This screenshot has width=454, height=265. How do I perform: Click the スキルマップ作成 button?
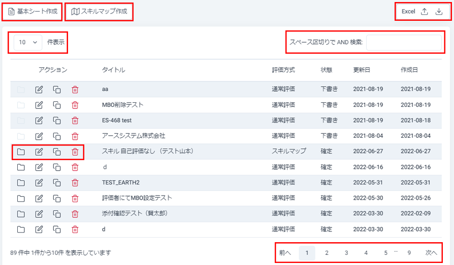[x=99, y=11]
